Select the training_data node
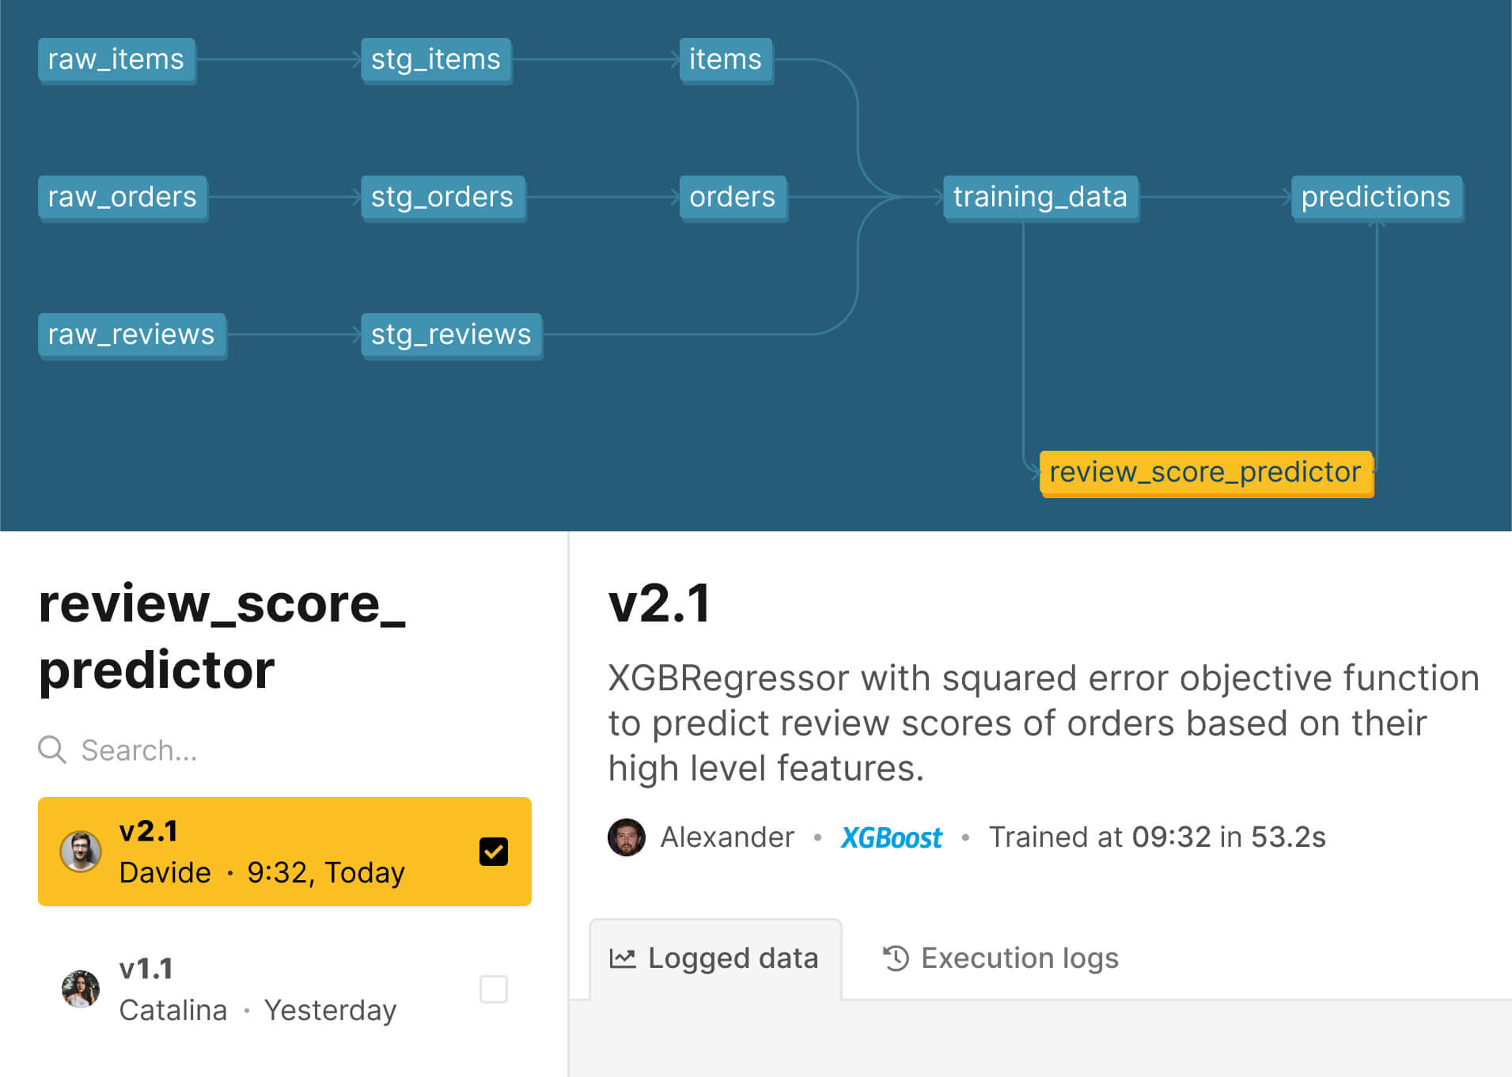The height and width of the screenshot is (1077, 1512). [1040, 198]
